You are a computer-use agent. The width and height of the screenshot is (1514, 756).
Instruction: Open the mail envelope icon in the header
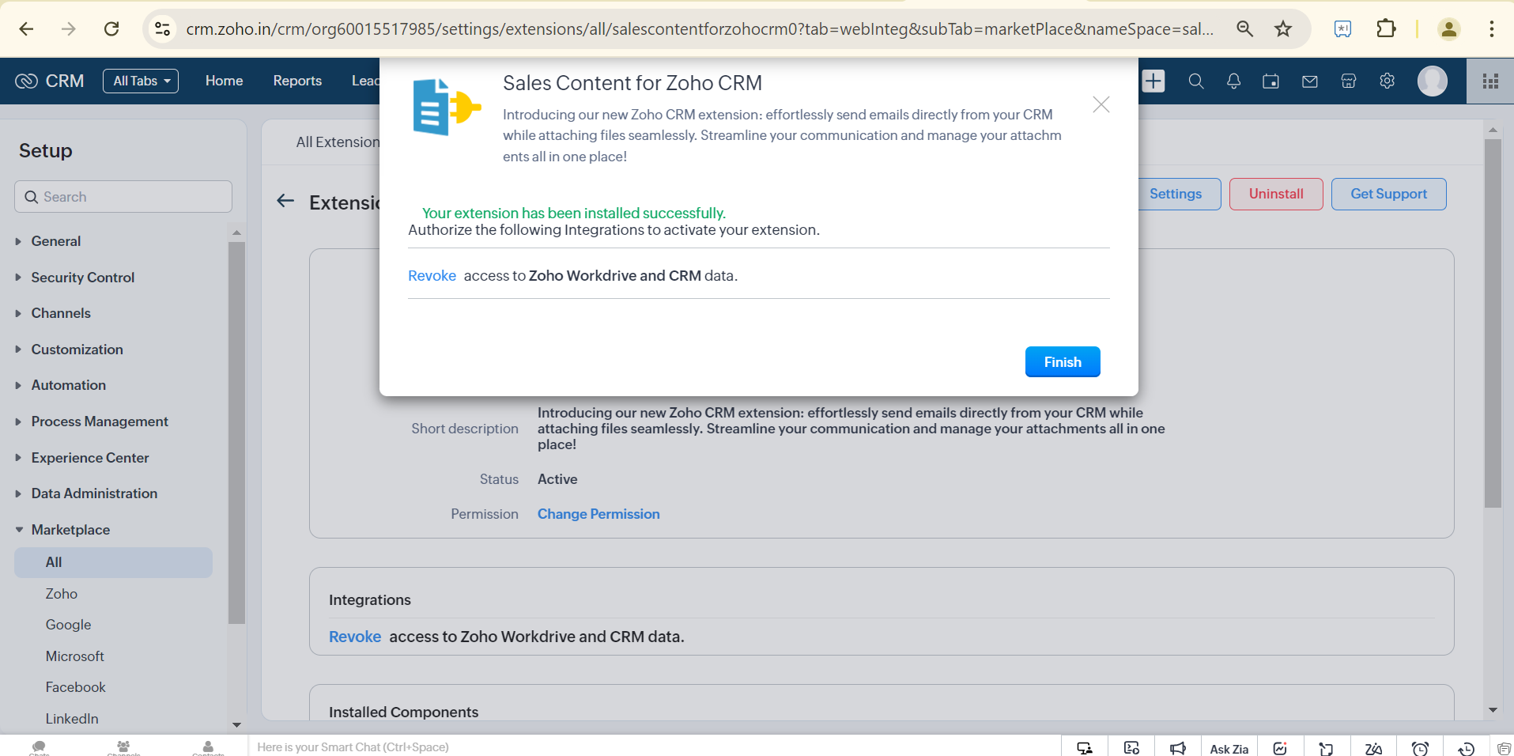(1310, 81)
